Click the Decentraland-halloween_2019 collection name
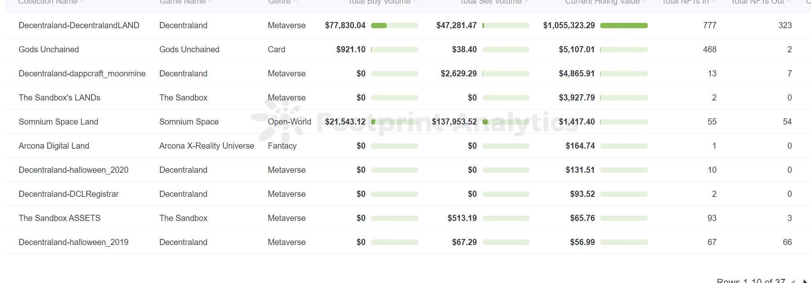This screenshot has width=811, height=283. coord(74,242)
